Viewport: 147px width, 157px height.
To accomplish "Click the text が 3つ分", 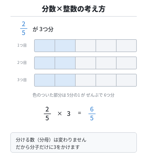I will (x=43, y=29).
